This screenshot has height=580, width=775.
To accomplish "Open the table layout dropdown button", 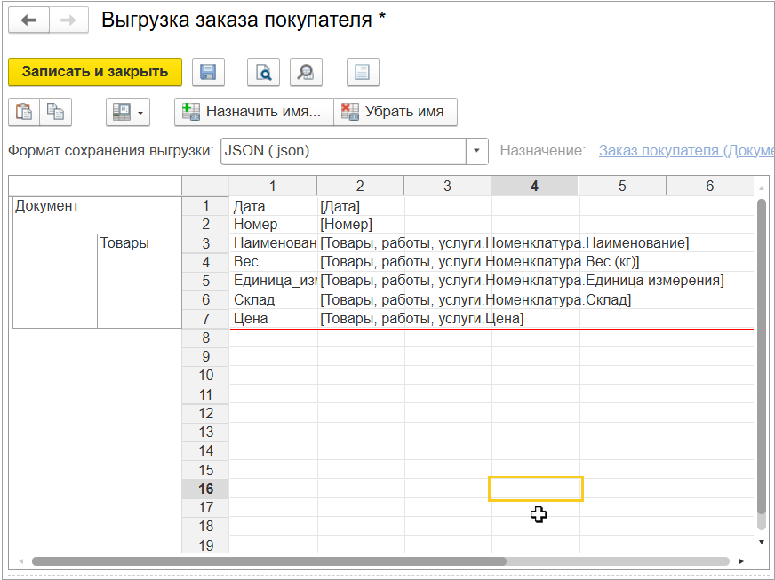I will tap(128, 112).
